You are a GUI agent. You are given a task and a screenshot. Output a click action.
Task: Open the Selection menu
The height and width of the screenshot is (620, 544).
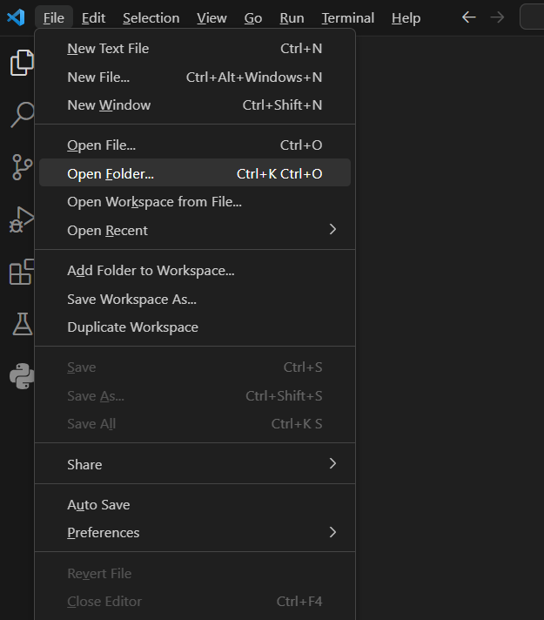pyautogui.click(x=151, y=17)
